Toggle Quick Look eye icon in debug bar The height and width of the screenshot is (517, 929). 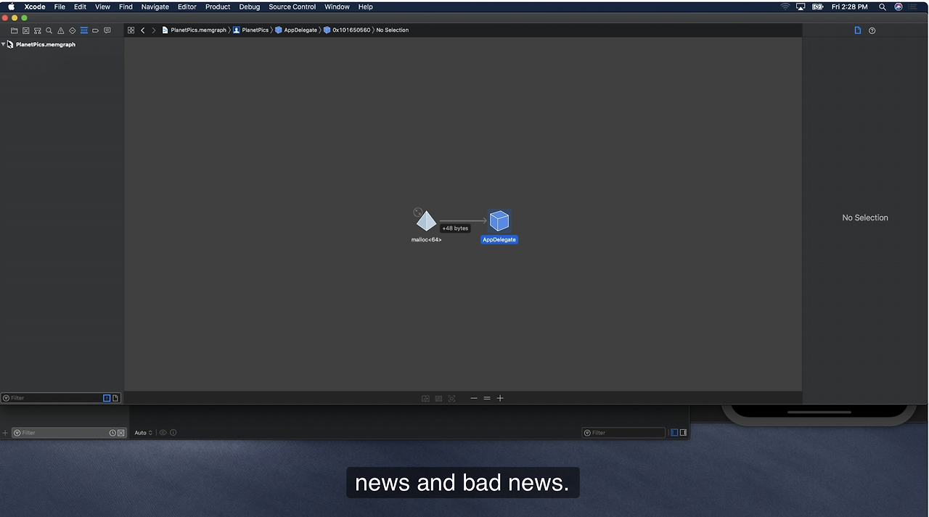tap(163, 433)
